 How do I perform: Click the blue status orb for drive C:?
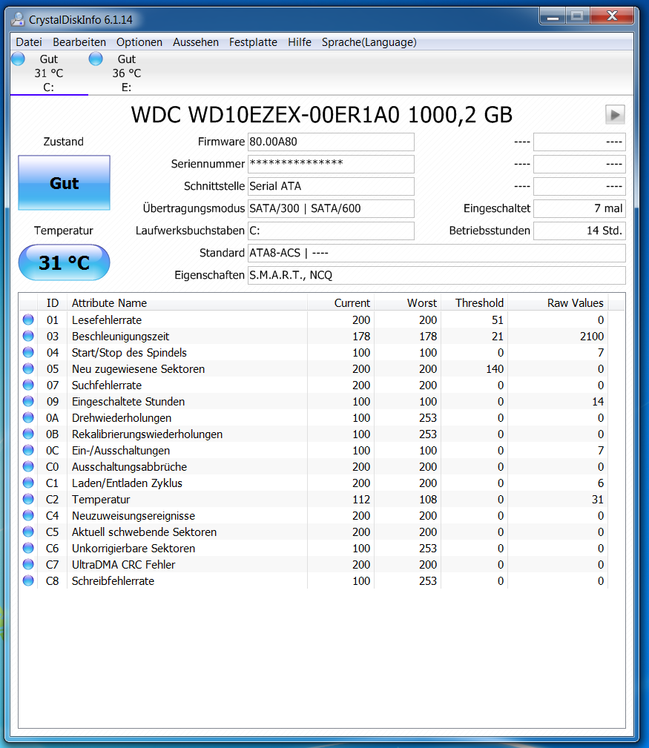tap(18, 59)
